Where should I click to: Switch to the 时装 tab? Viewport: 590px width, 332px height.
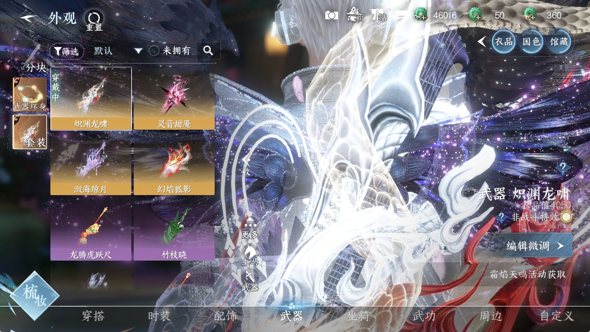(159, 316)
